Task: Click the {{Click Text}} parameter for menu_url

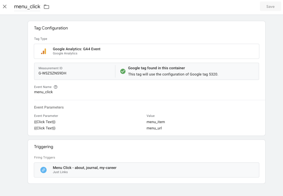Action: pyautogui.click(x=45, y=128)
